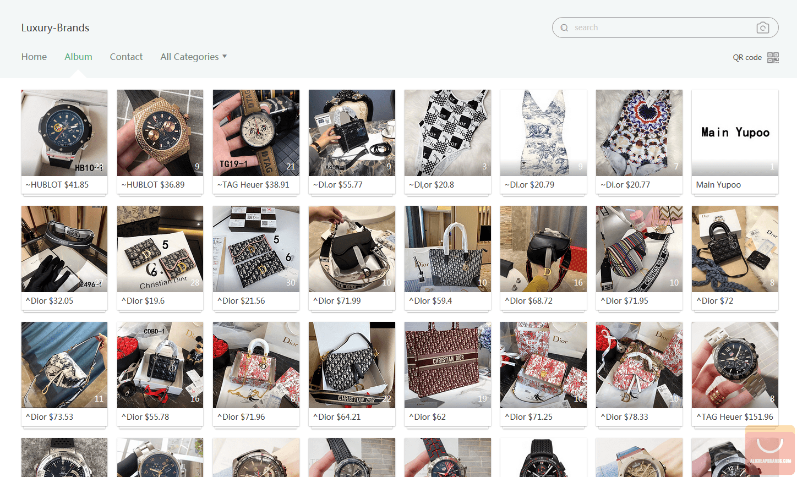The image size is (797, 477).
Task: Click the ^Dior $71.25 caption
Action: click(x=528, y=417)
